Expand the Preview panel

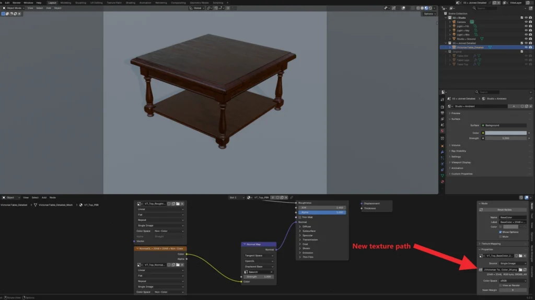click(x=456, y=113)
